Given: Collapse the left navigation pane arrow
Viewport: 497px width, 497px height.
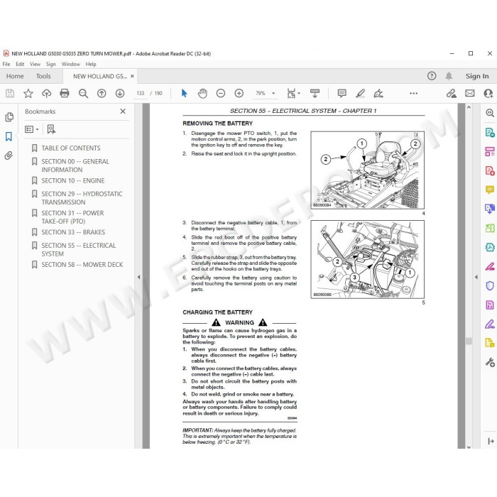Looking at the screenshot, I should tap(138, 277).
